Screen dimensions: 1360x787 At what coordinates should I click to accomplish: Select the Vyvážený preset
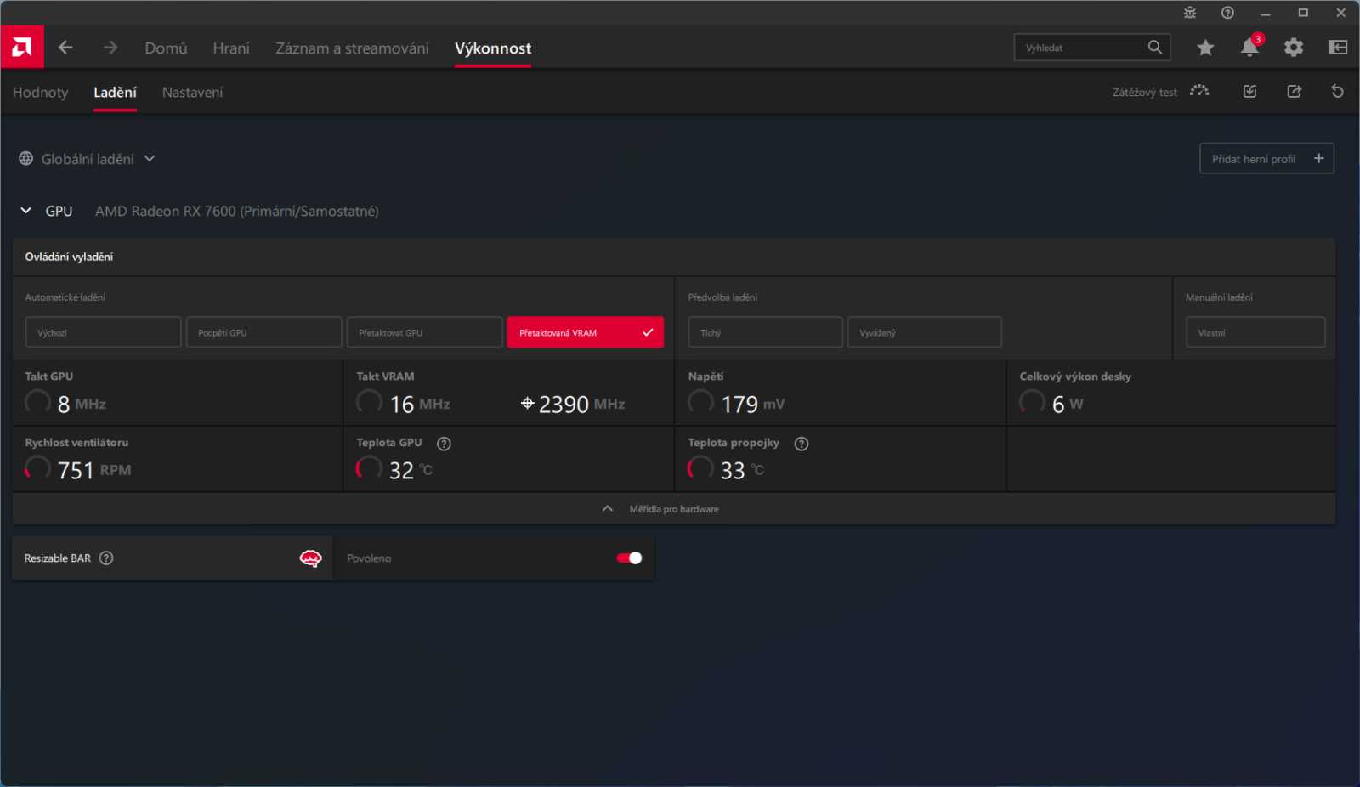tap(924, 332)
